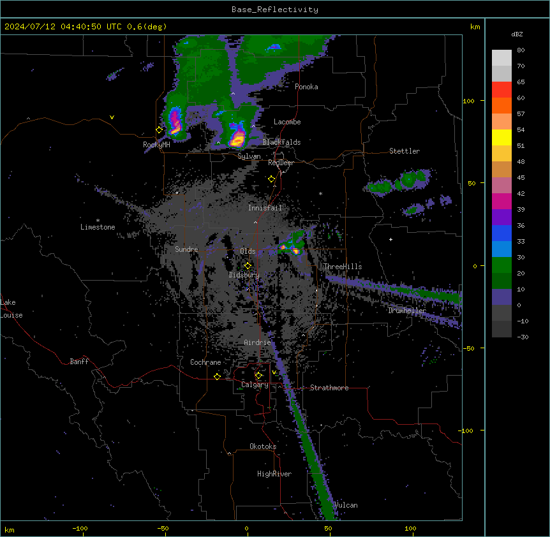Click the RedDeer city label
Viewport: 550px width, 537px height.
[x=281, y=163]
